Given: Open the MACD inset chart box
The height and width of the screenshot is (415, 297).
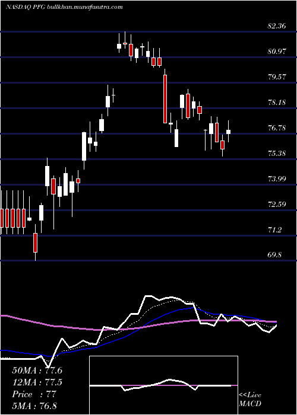Looking at the screenshot, I should pos(163,385).
